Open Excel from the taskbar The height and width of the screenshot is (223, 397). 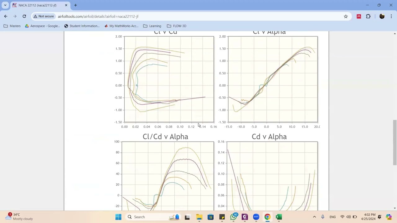pyautogui.click(x=279, y=217)
